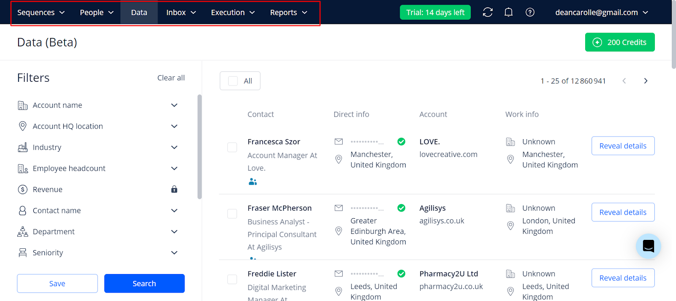Check the box beside Freddie Lister
The image size is (676, 301).
click(232, 279)
